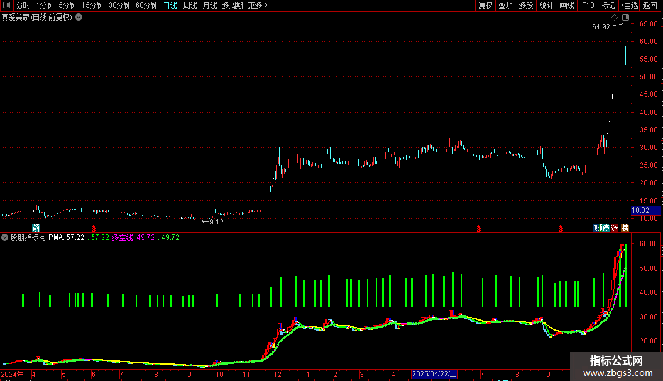Image resolution: width=663 pixels, height=381 pixels.
Task: Click the red $ marker near June 2024
Action: tap(94, 229)
